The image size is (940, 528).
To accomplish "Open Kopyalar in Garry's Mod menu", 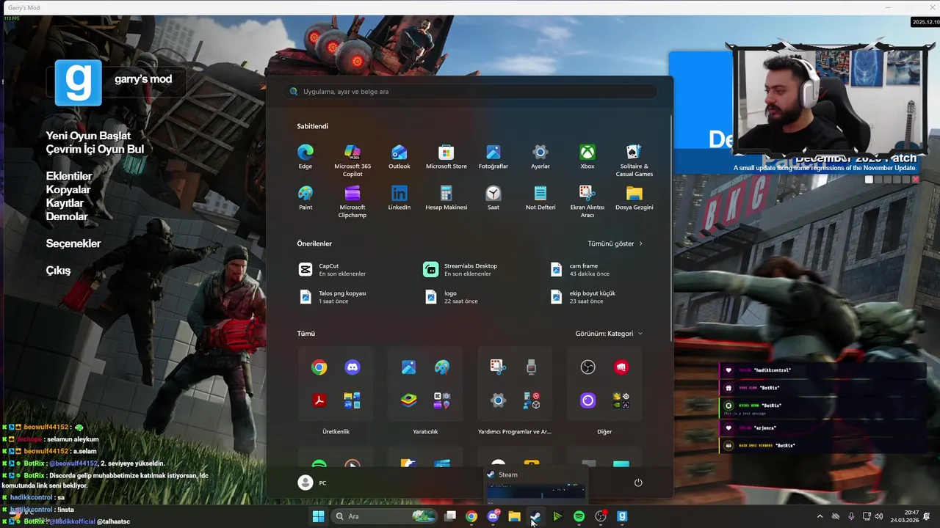I will [68, 189].
